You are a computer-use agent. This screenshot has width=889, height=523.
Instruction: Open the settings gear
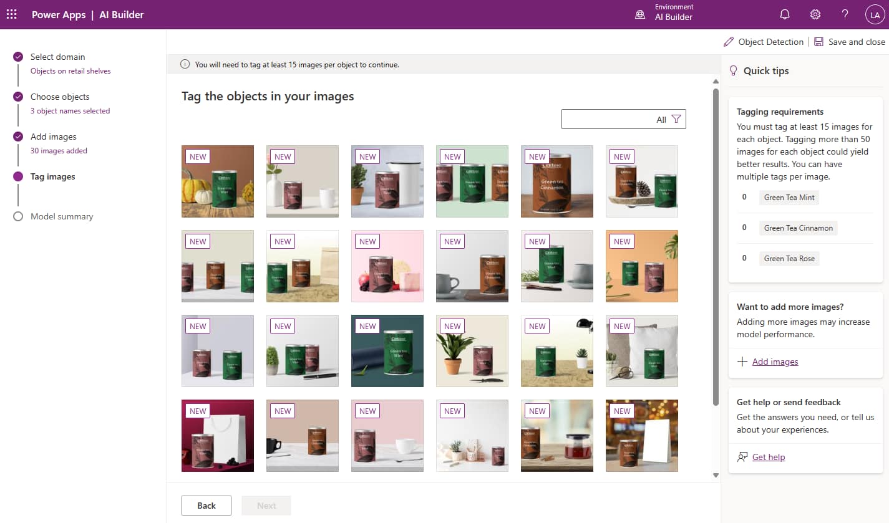pyautogui.click(x=815, y=14)
